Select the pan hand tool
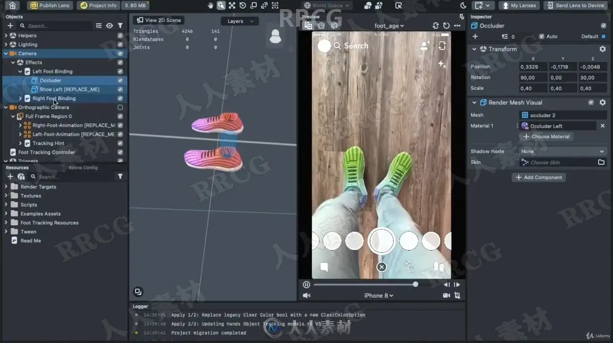613x343 pixels. (x=211, y=5)
